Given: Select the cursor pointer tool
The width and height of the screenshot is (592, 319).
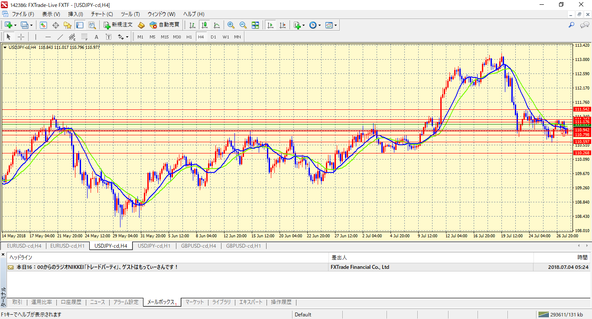Looking at the screenshot, I should [x=8, y=37].
